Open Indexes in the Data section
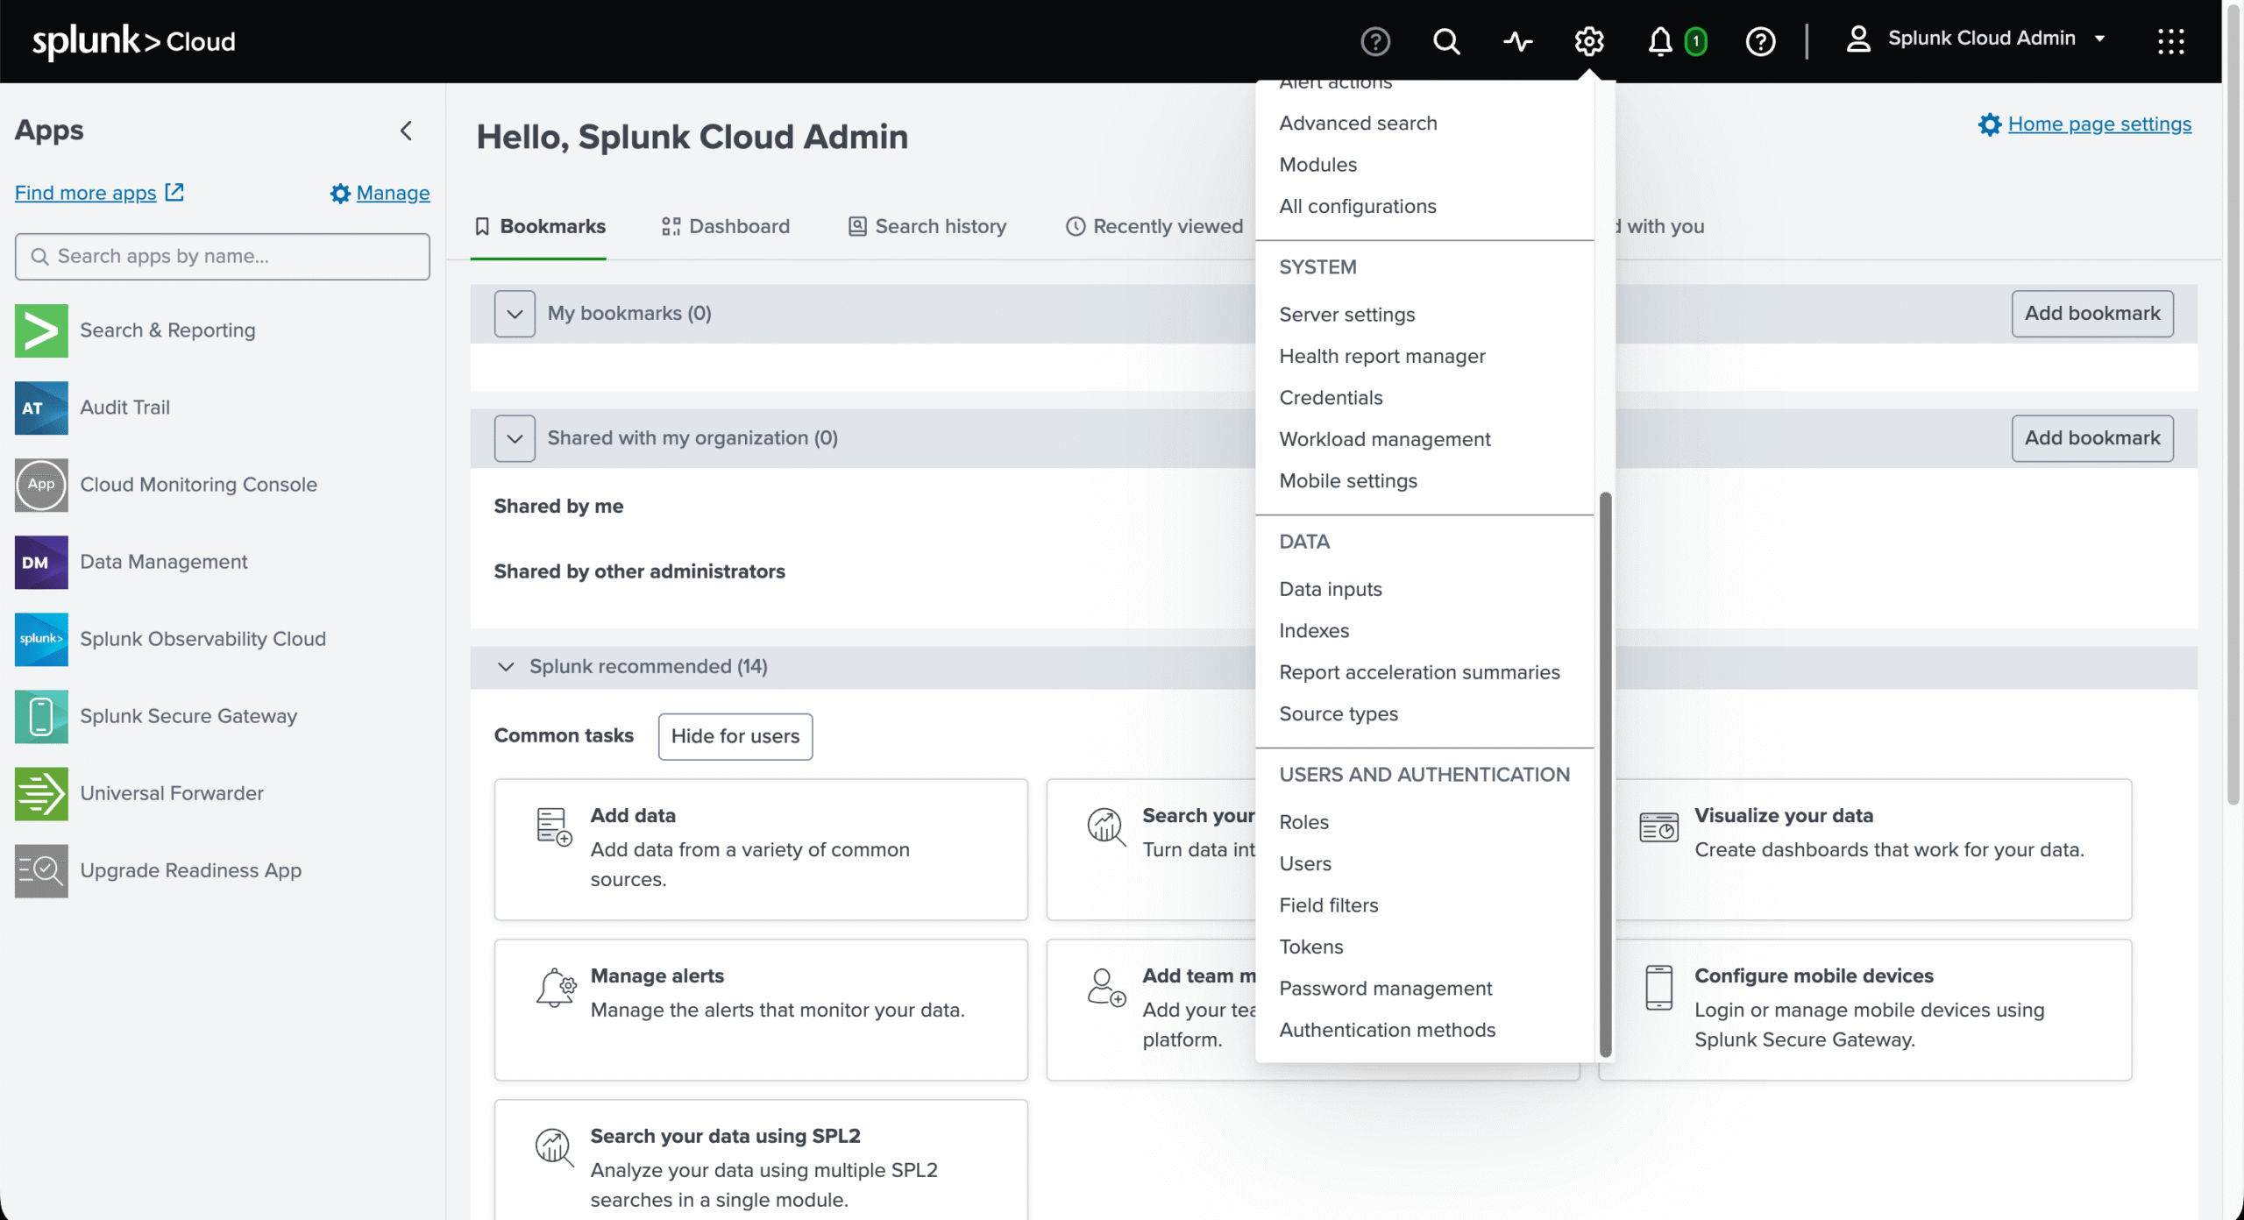Image resolution: width=2244 pixels, height=1220 pixels. 1314,631
